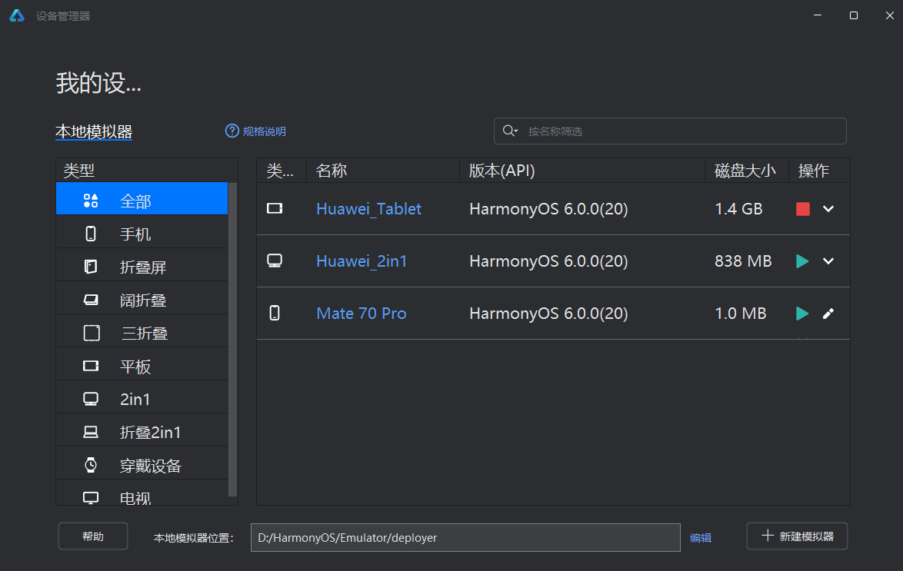Select the 1.4 GB disk size cell

[738, 209]
